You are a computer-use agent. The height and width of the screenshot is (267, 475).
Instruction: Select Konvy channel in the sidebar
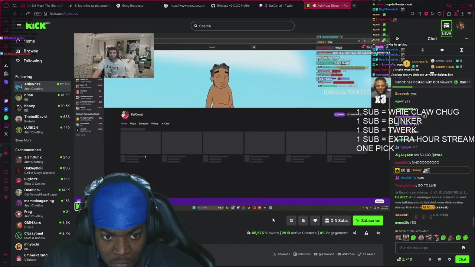(42, 108)
